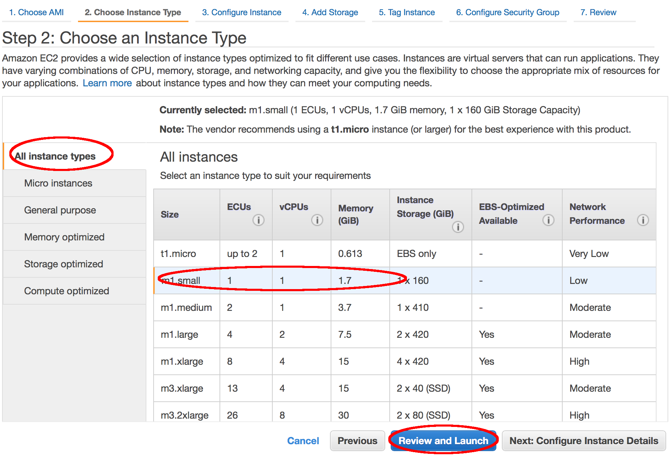Viewport: 671px width, 458px height.
Task: Click the Cancel link
Action: pyautogui.click(x=303, y=441)
